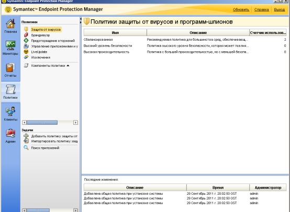
Task: Click left arrow of policies list scrollbar
Action: (x=24, y=123)
